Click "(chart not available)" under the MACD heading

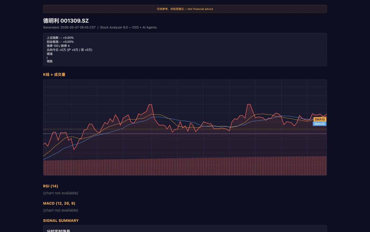61,210
